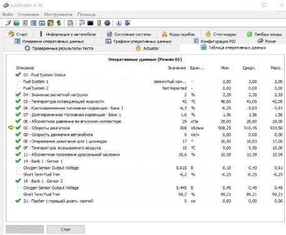Image resolution: width=286 pixels, height=235 pixels.
Task: Click the Значение column header
Action: (176, 68)
